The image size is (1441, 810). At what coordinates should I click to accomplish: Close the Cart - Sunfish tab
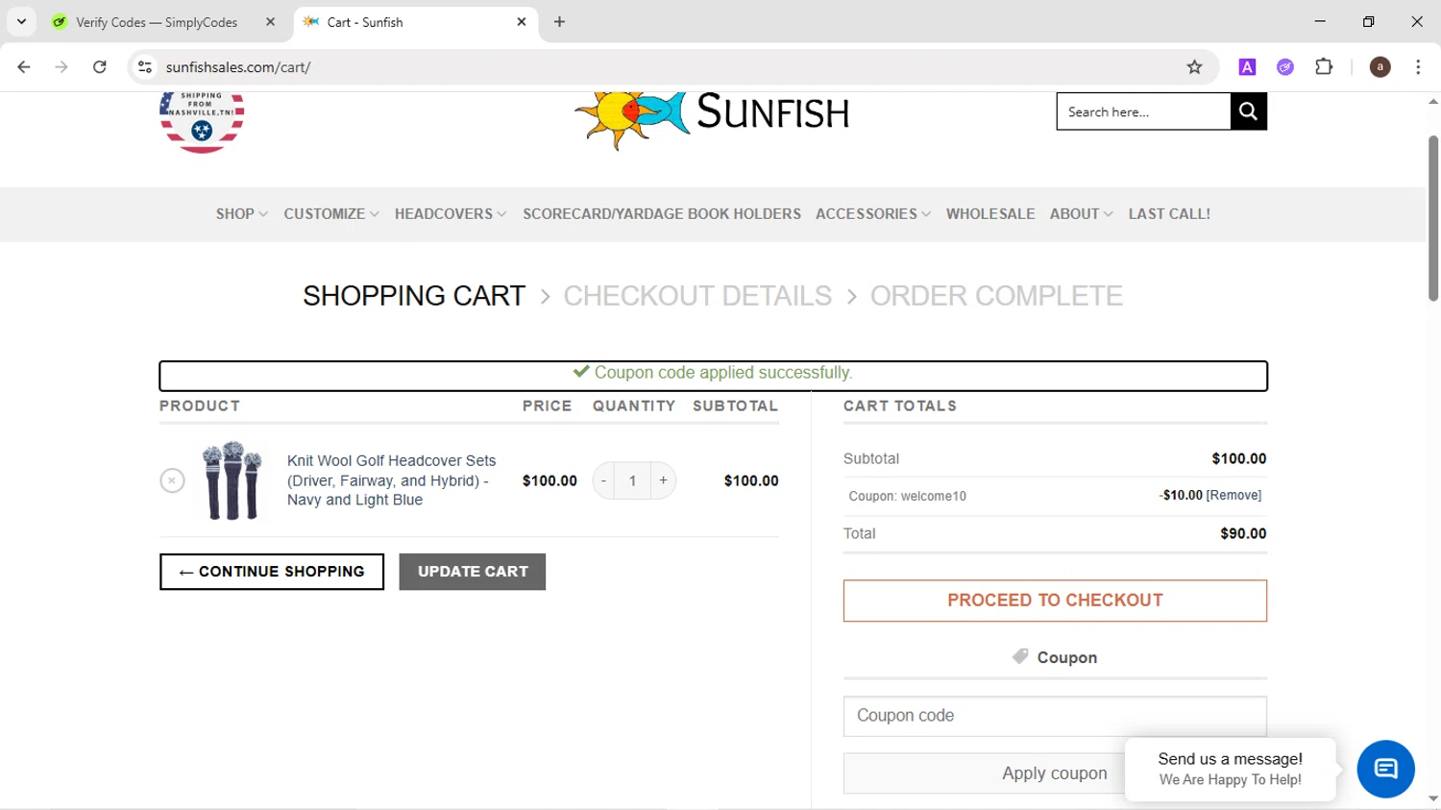click(x=522, y=22)
